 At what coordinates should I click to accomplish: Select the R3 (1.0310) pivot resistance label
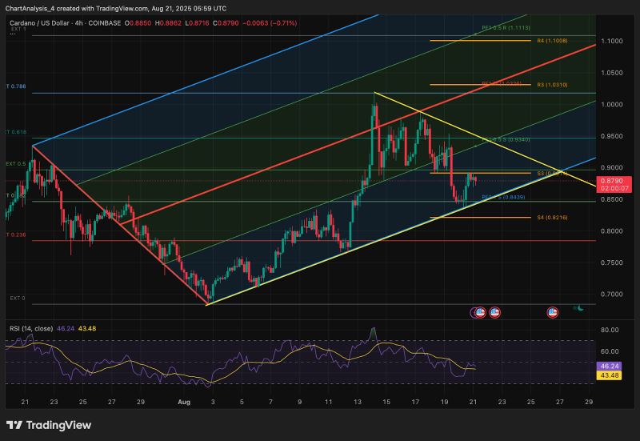click(x=551, y=84)
